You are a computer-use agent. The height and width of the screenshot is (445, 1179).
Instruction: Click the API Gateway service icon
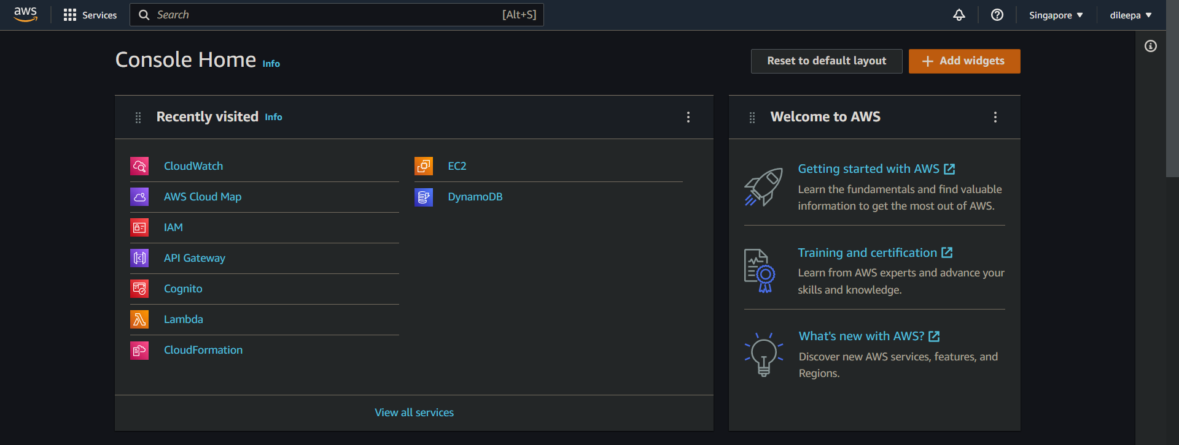139,258
